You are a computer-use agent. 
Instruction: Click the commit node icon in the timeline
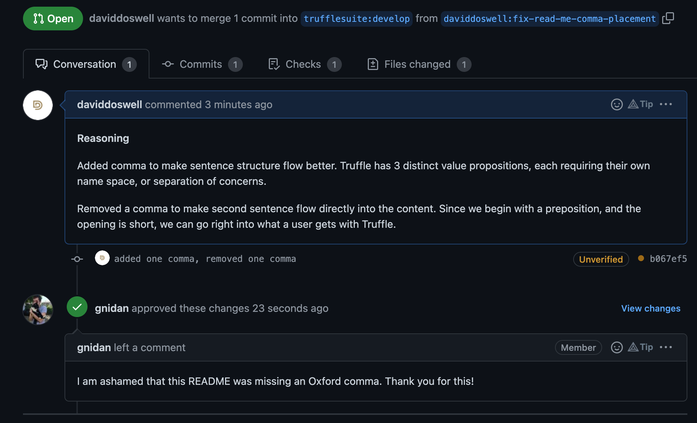coord(77,259)
